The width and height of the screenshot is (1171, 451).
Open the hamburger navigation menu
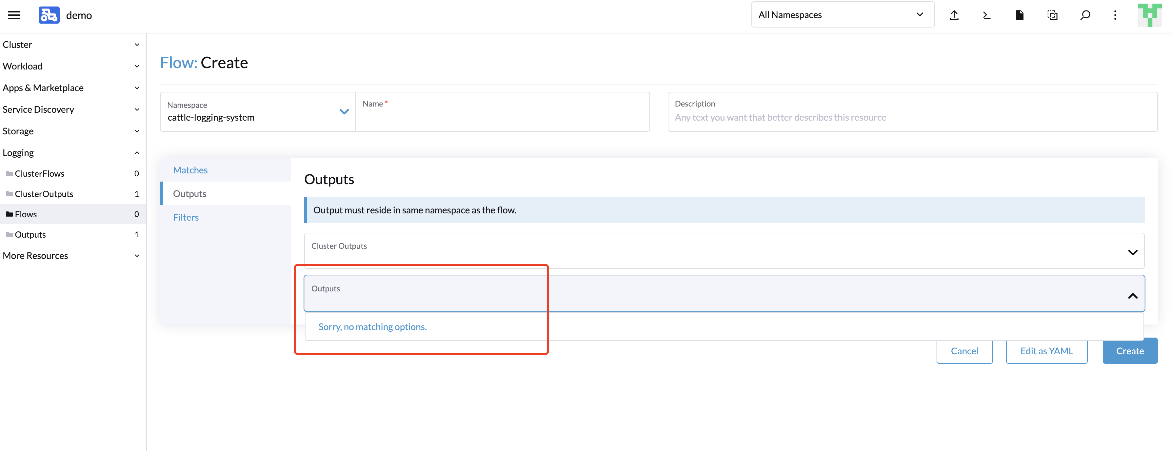click(14, 15)
